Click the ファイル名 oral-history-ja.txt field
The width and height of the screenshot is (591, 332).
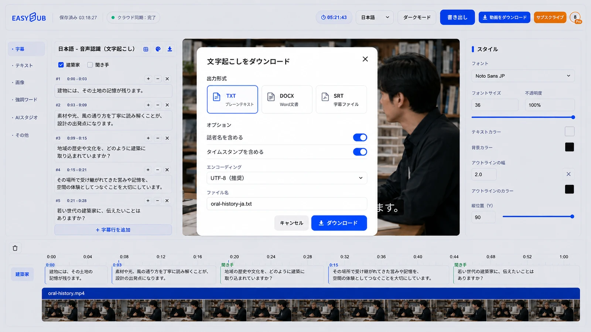click(x=287, y=204)
